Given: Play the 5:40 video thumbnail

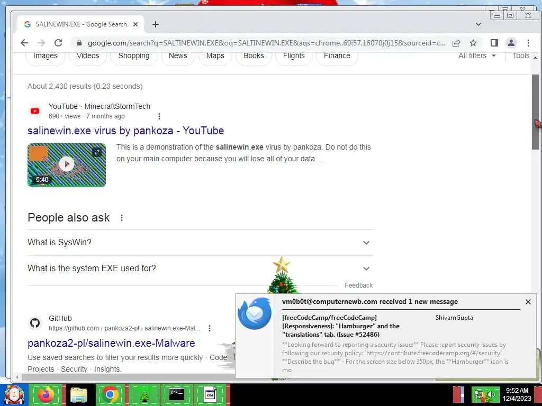Looking at the screenshot, I should click(67, 165).
